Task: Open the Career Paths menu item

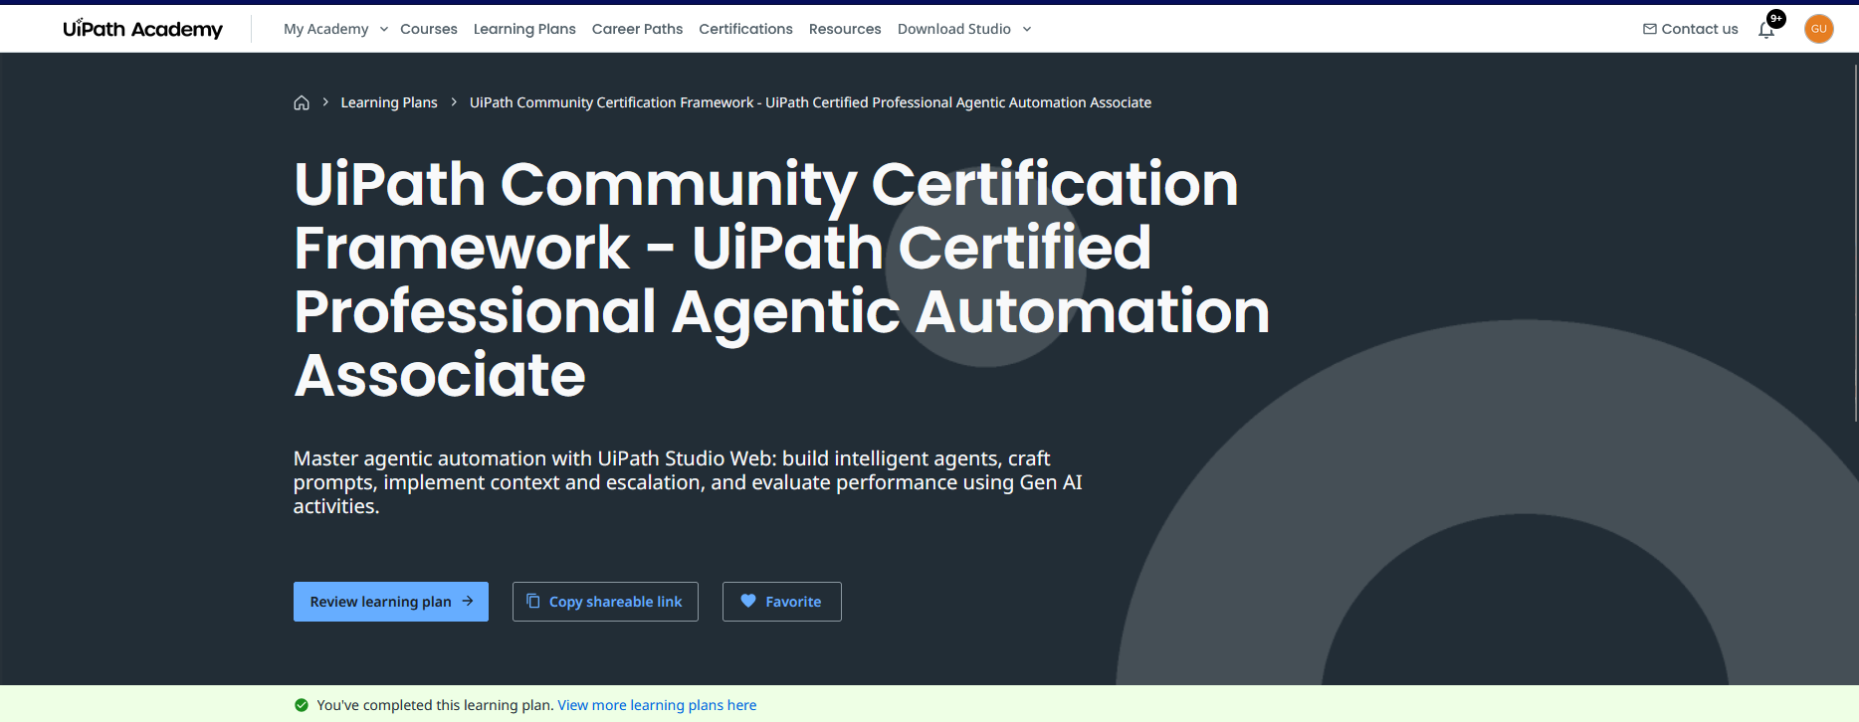Action: (x=637, y=29)
